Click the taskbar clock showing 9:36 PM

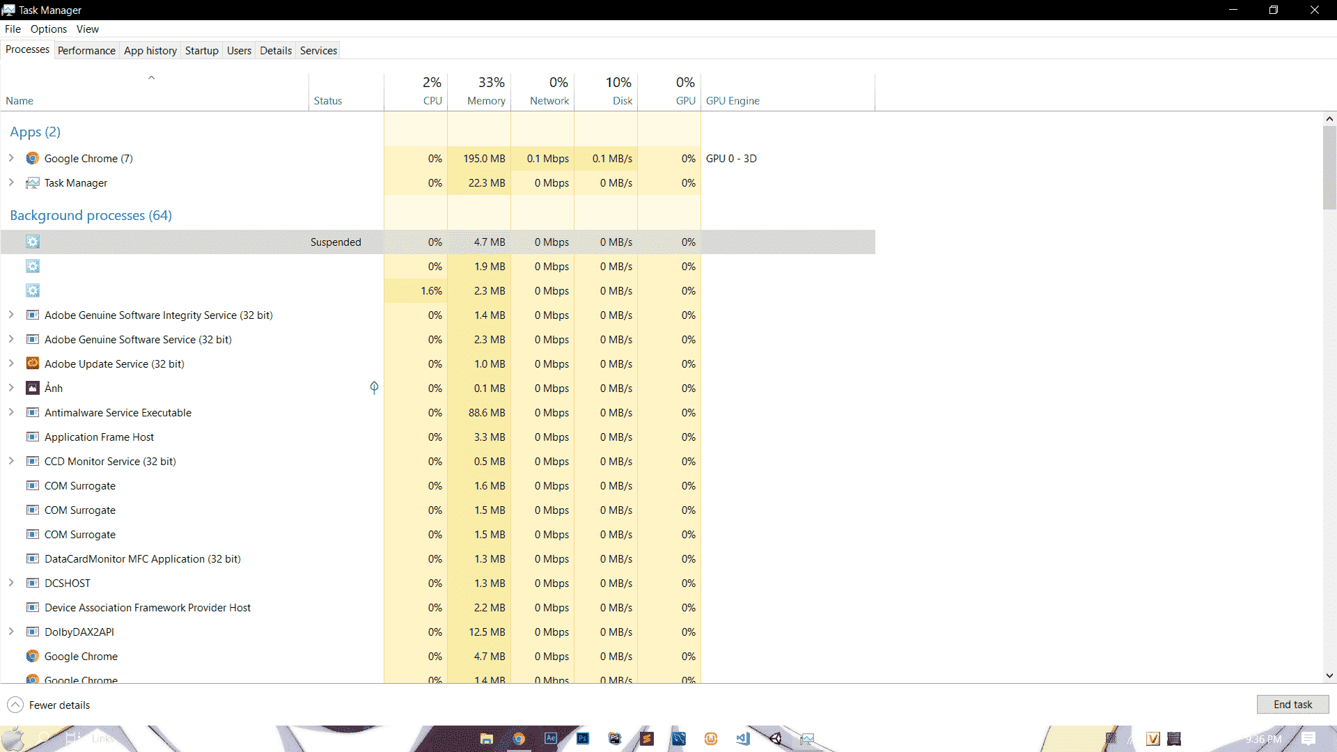(x=1263, y=739)
